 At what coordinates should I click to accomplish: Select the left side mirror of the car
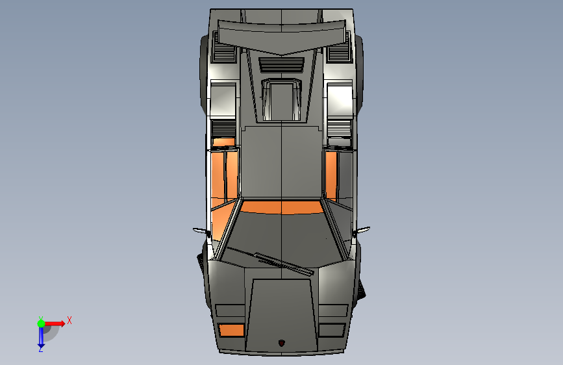(201, 231)
